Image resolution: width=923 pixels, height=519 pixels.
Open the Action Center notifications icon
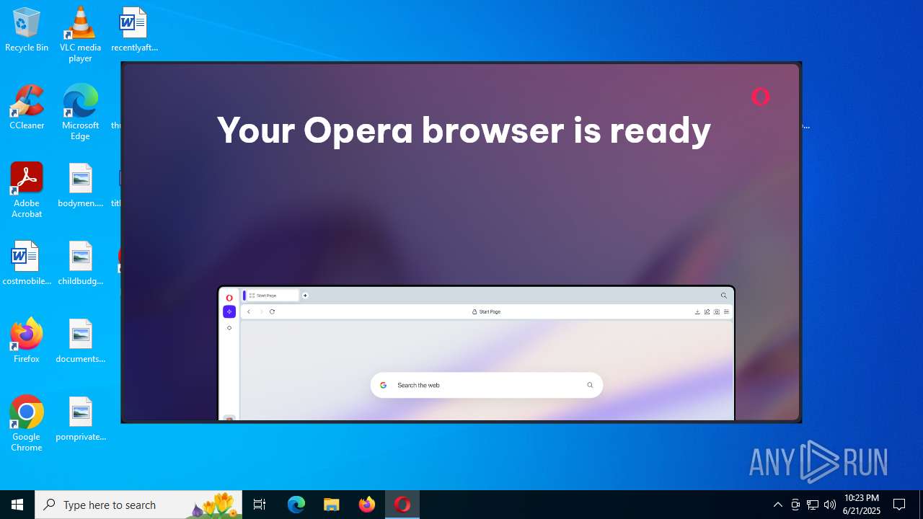point(899,505)
